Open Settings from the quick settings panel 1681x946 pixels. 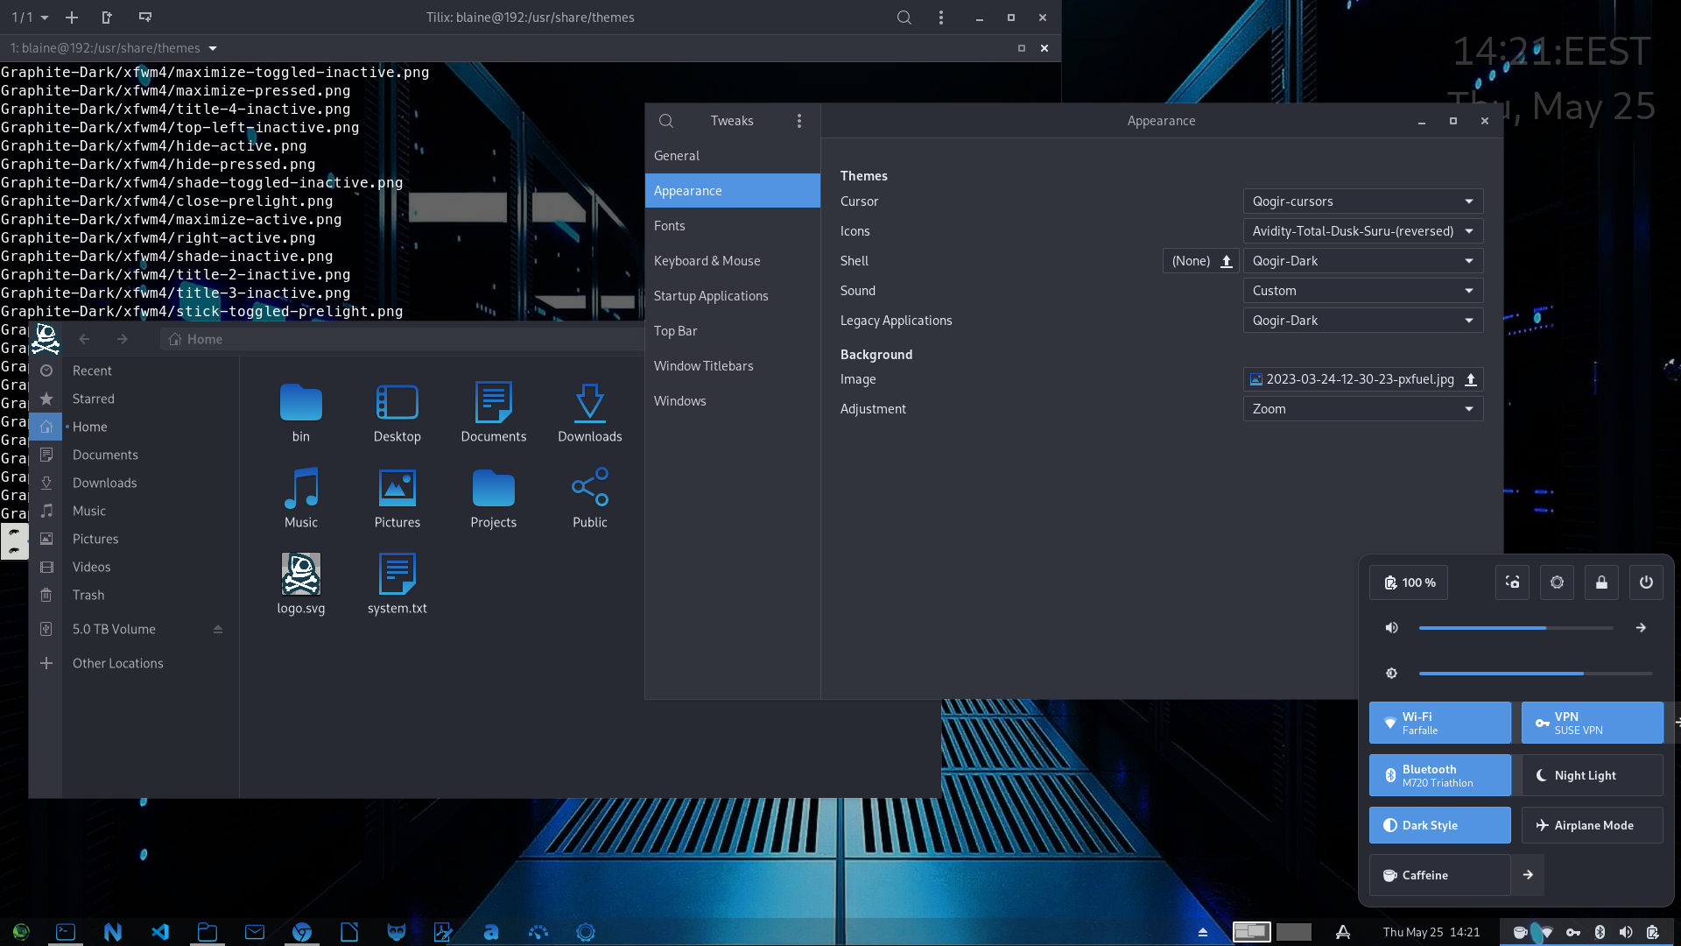(1557, 582)
